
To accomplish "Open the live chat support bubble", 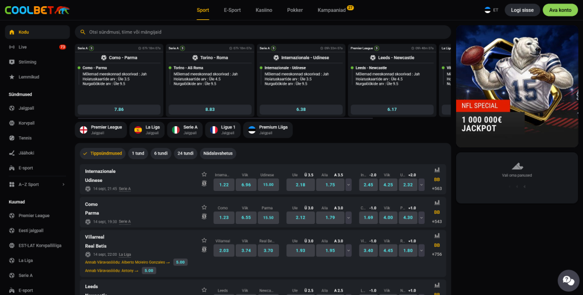I will pos(569,281).
